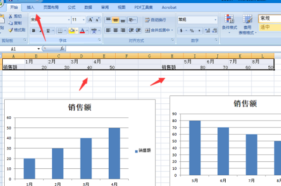Toggle align text right
The image size is (281, 186).
[123, 30]
